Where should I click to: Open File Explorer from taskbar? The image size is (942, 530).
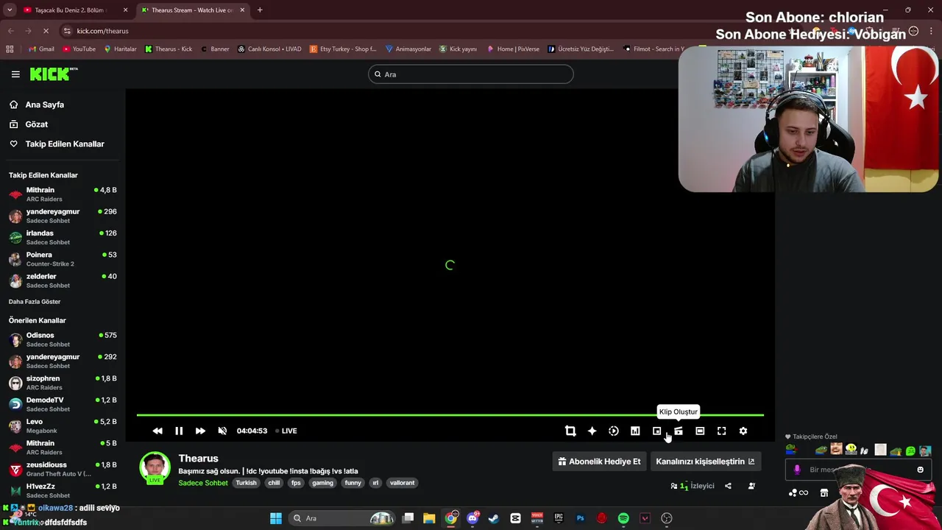[x=429, y=518]
